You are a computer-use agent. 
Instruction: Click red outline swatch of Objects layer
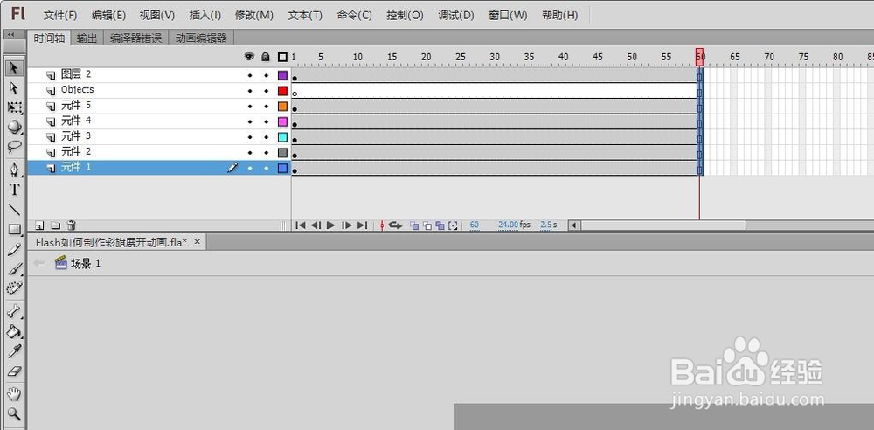coord(282,91)
